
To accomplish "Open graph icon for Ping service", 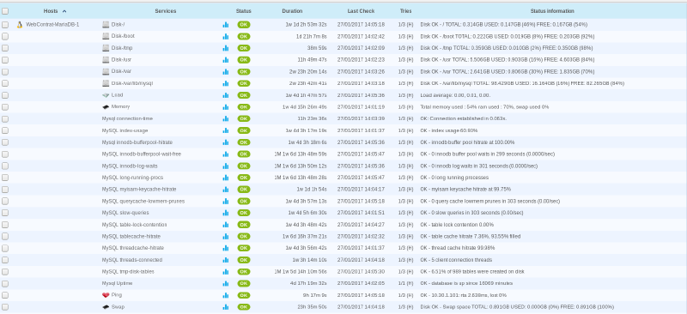I will (x=226, y=296).
